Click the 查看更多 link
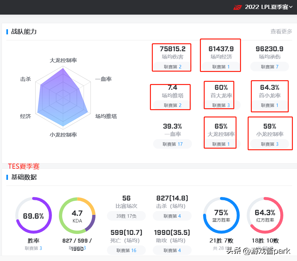 281,32
